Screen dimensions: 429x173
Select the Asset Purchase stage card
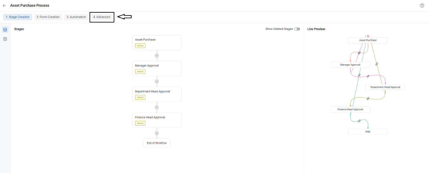157,42
